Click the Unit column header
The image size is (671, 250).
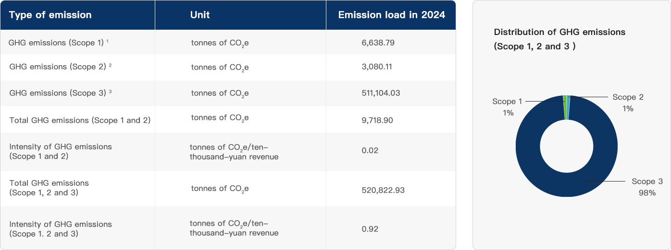pyautogui.click(x=200, y=15)
